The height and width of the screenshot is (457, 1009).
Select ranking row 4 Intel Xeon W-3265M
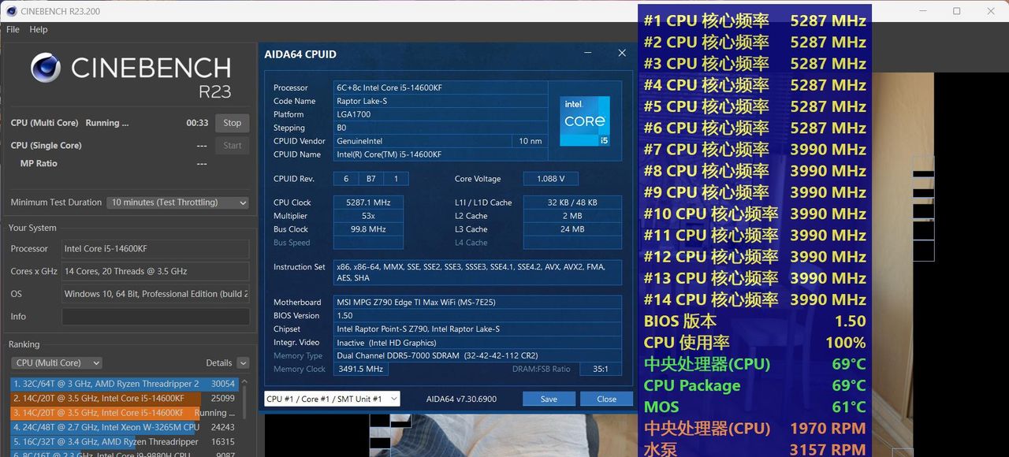pos(125,427)
